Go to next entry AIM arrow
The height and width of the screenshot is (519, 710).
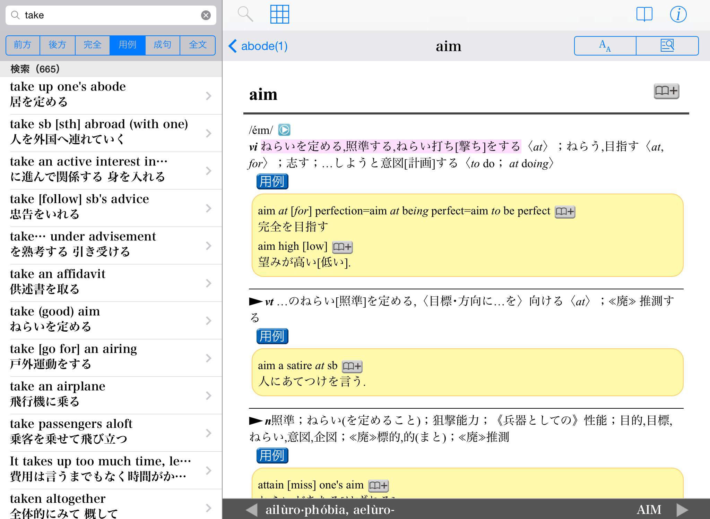point(682,510)
